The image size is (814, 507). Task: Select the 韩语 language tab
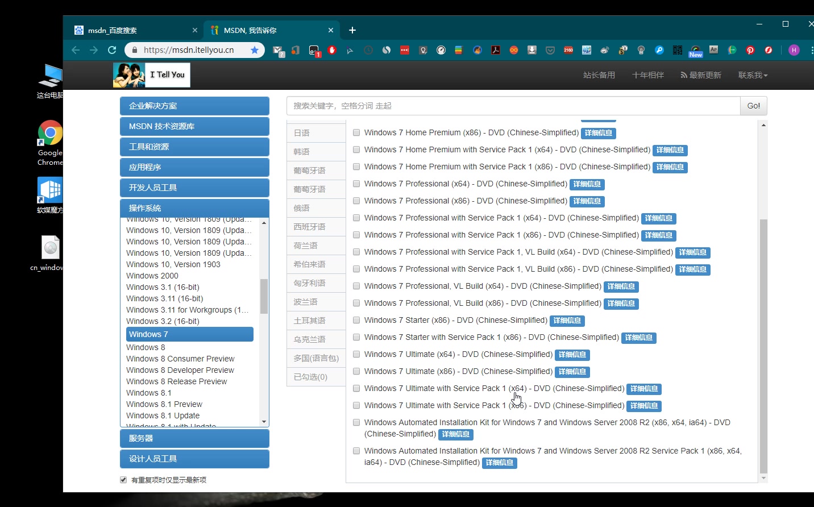click(x=316, y=152)
